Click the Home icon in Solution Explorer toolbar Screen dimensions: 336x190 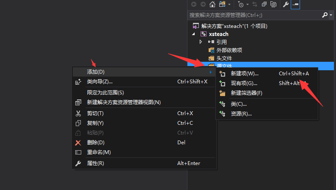click(212, 4)
